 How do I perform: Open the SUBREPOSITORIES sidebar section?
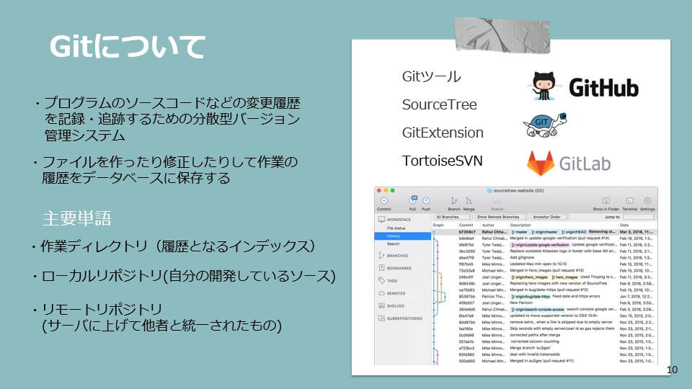(403, 318)
